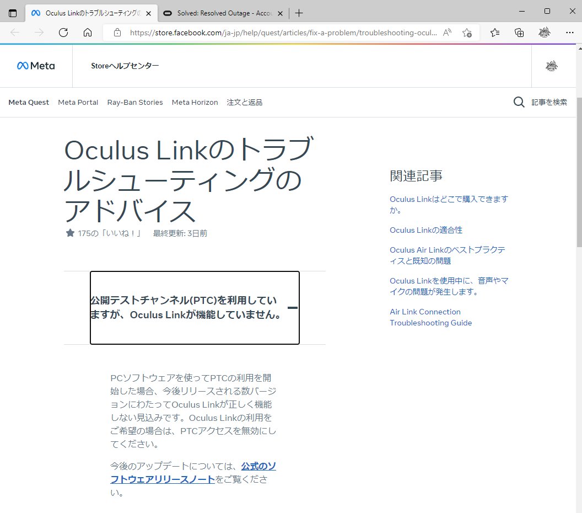Select Ray-Ban Stories menu item
Viewport: 582px width, 513px height.
pos(135,102)
